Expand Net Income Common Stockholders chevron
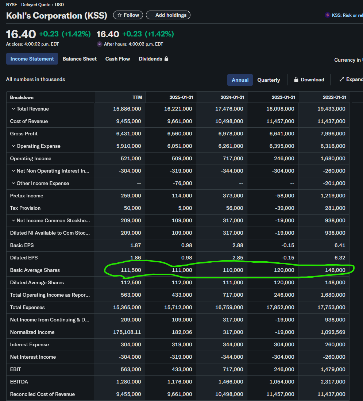Image resolution: width=363 pixels, height=401 pixels. pos(13,220)
